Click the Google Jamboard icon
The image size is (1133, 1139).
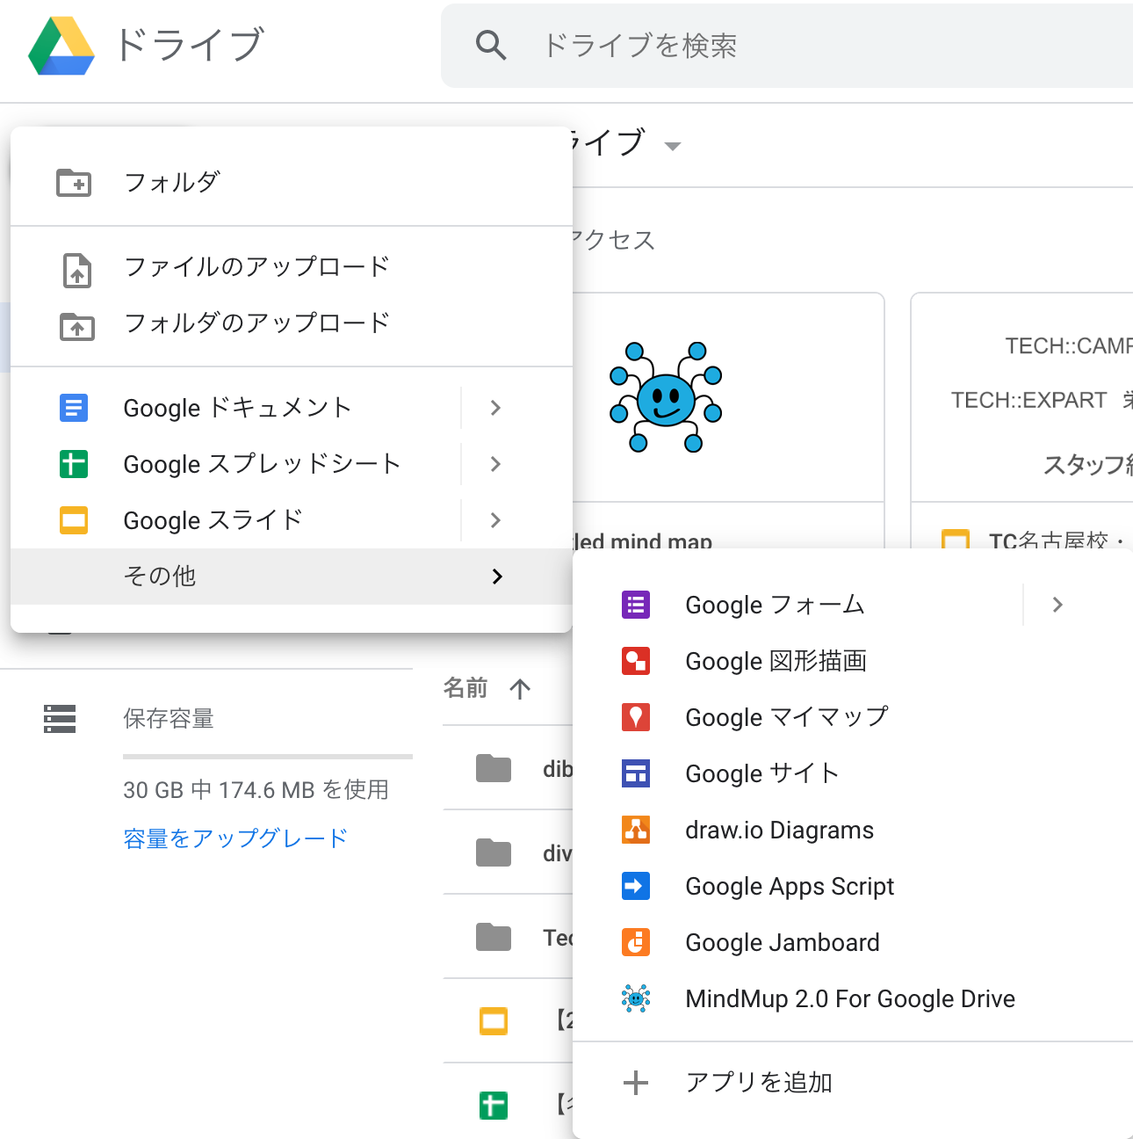pyautogui.click(x=636, y=942)
